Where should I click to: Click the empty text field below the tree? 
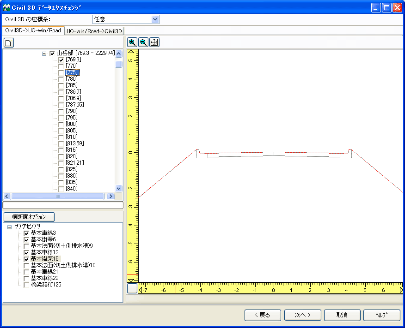click(63, 205)
